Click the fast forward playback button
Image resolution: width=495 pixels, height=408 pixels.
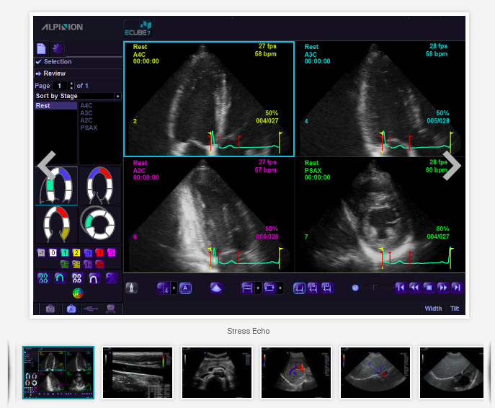[x=443, y=288]
